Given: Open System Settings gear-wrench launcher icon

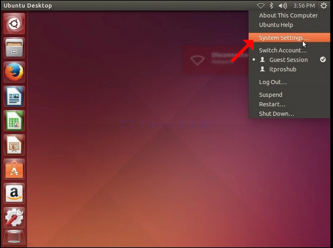Looking at the screenshot, I should click(x=14, y=218).
